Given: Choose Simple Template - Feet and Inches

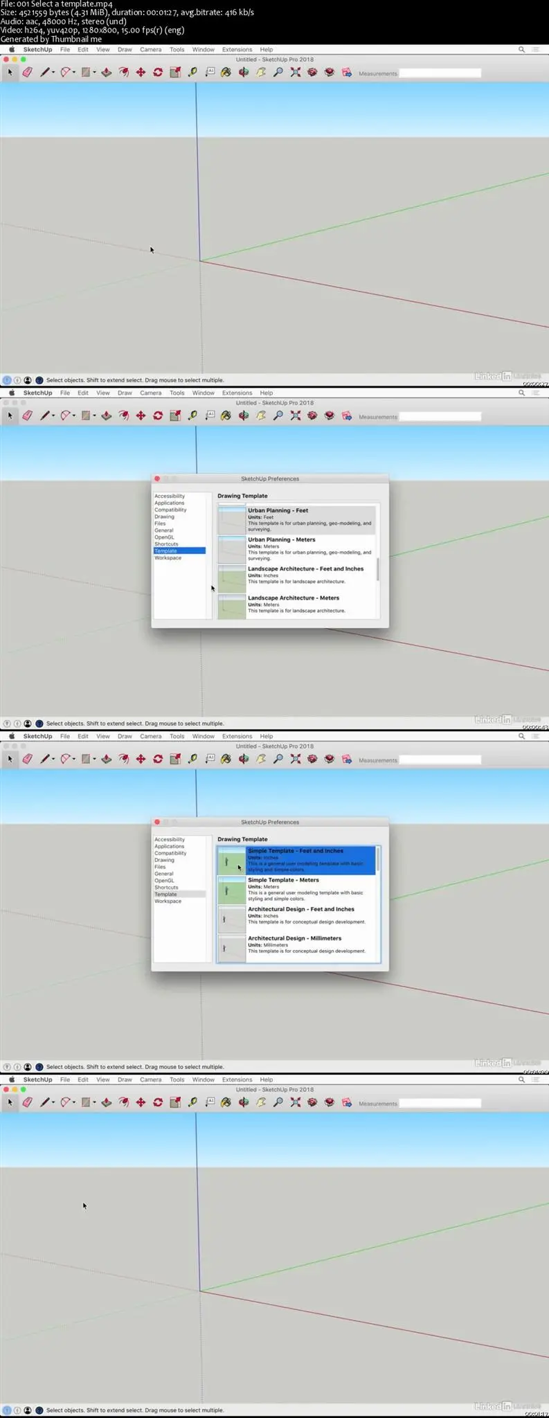Looking at the screenshot, I should [x=297, y=860].
